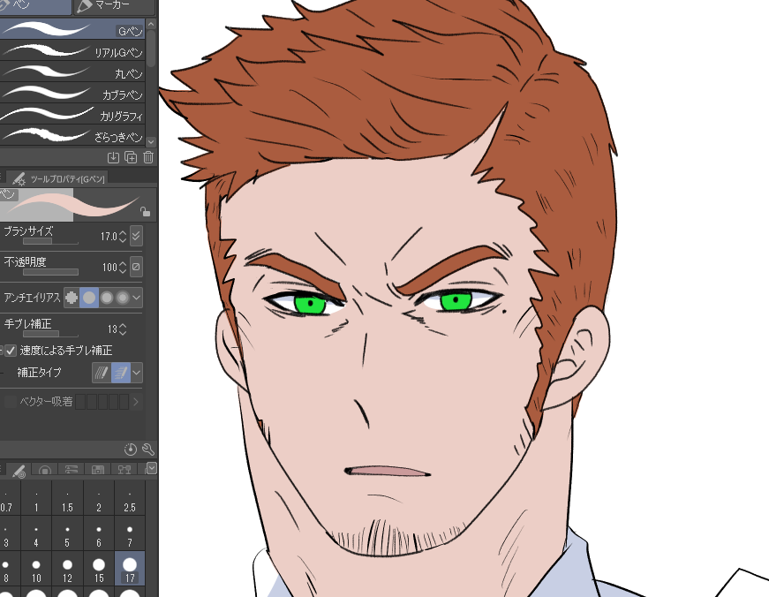Viewport: 769px width, 597px height.
Task: Select the strongest anti-aliasing option
Action: click(123, 298)
